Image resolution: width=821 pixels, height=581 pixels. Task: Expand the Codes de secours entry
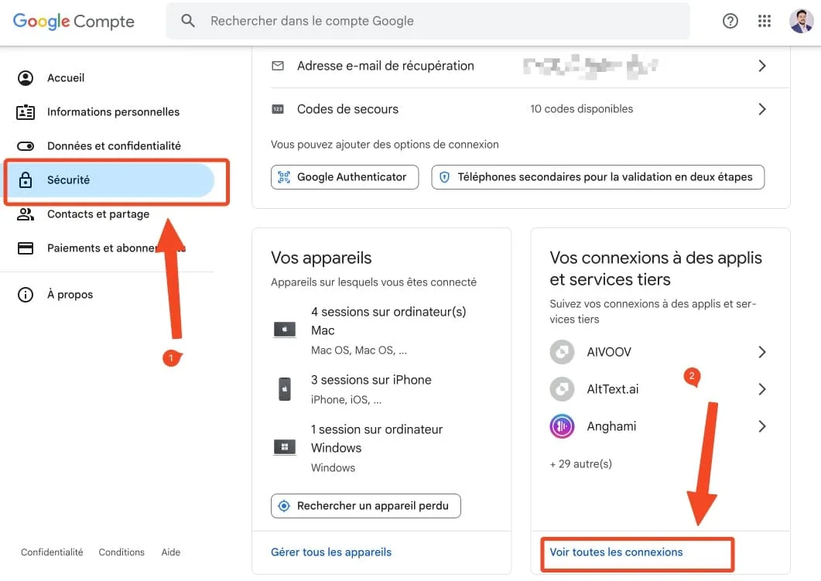coord(761,109)
